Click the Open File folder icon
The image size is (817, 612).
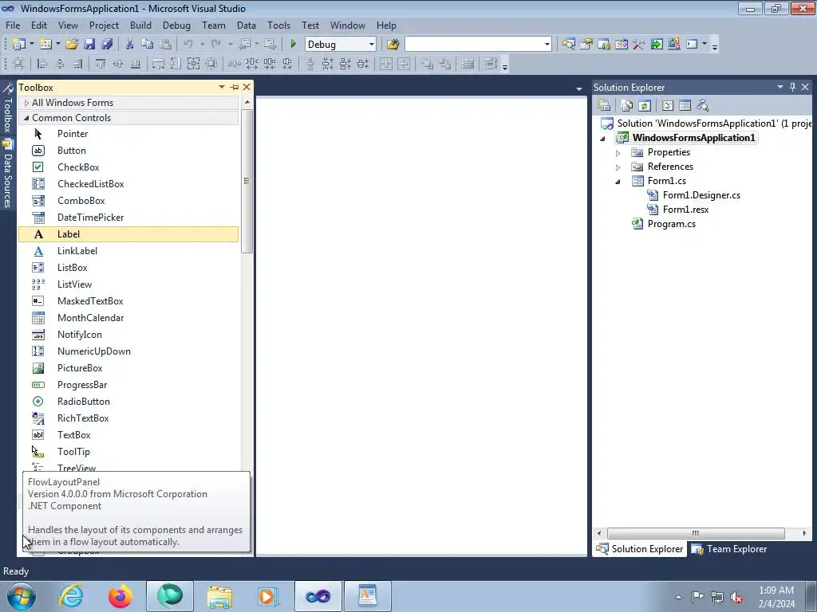pyautogui.click(x=71, y=45)
